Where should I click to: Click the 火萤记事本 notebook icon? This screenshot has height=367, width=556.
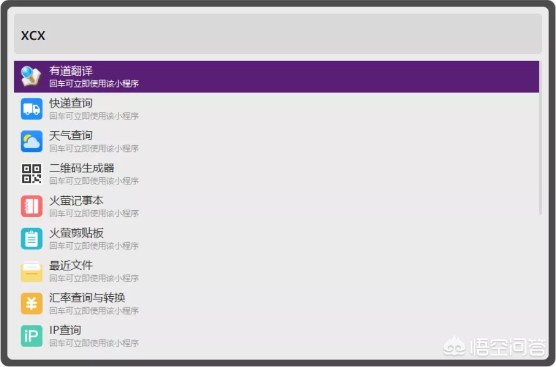[31, 206]
